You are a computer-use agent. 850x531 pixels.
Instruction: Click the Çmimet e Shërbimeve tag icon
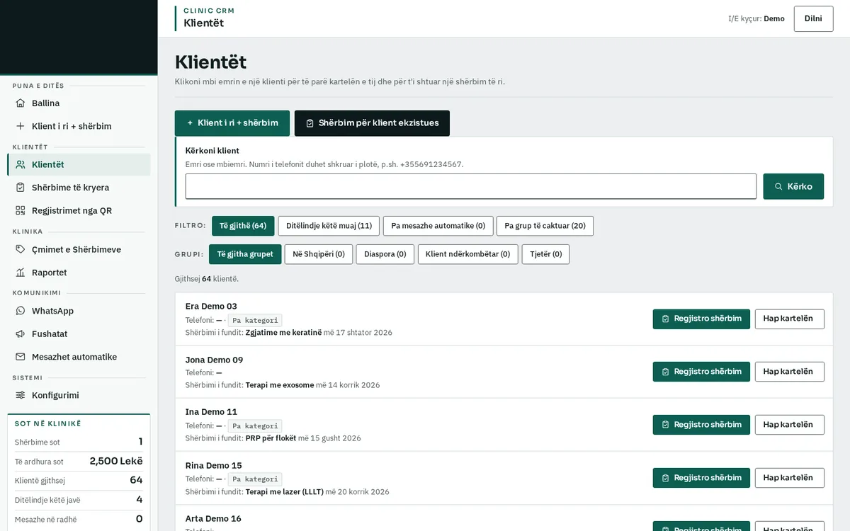point(21,249)
